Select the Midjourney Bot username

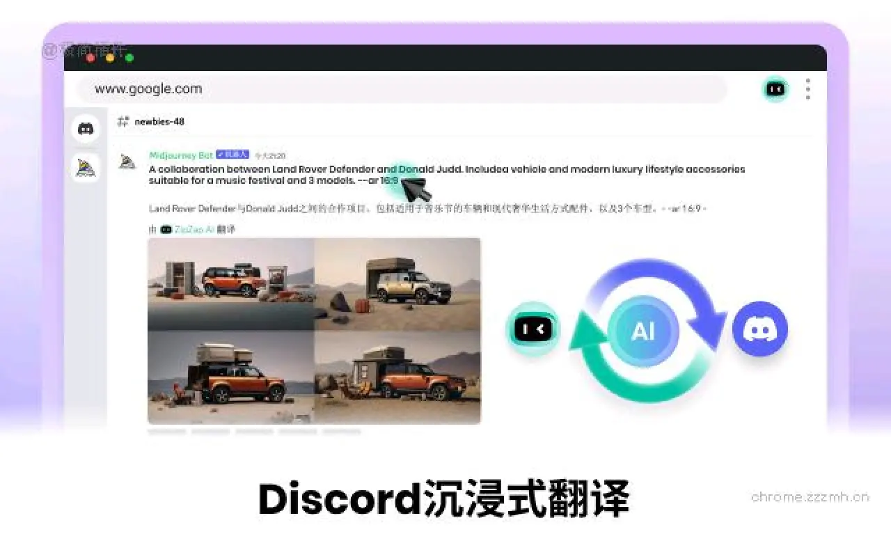179,155
